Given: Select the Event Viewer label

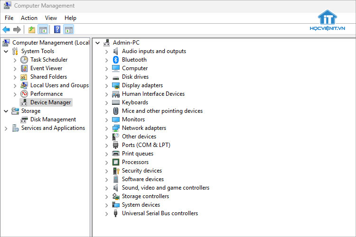Looking at the screenshot, I should tap(47, 68).
